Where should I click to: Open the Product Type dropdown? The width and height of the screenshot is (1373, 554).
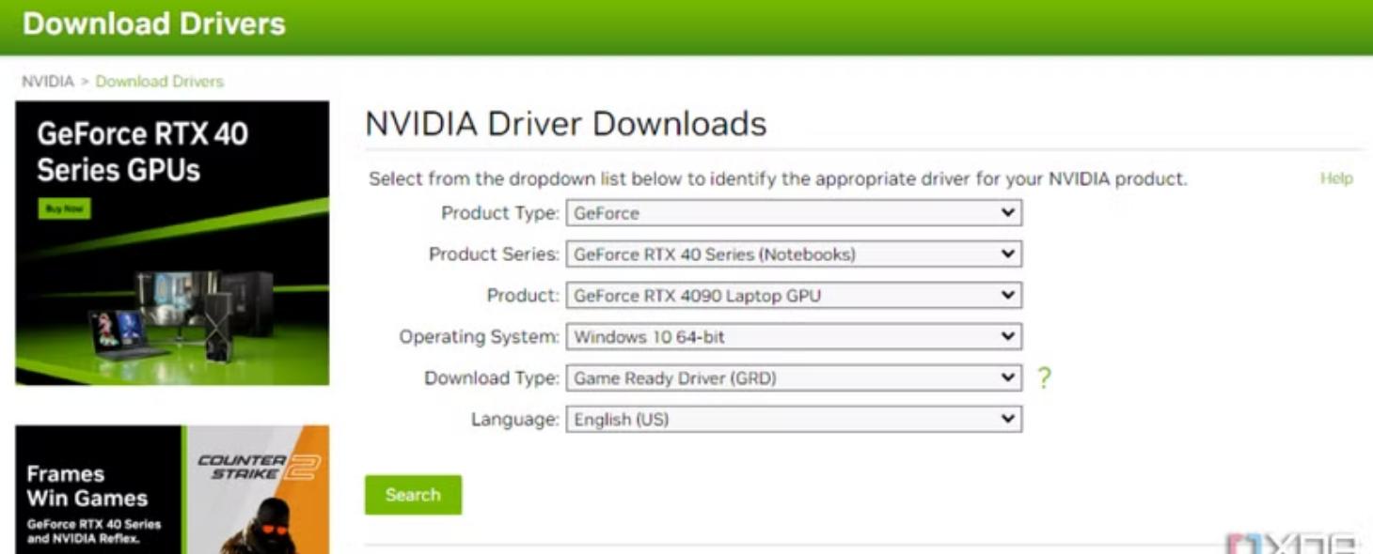pos(794,213)
